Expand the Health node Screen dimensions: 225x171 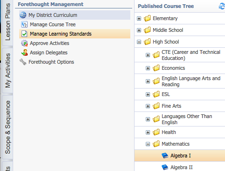148,132
